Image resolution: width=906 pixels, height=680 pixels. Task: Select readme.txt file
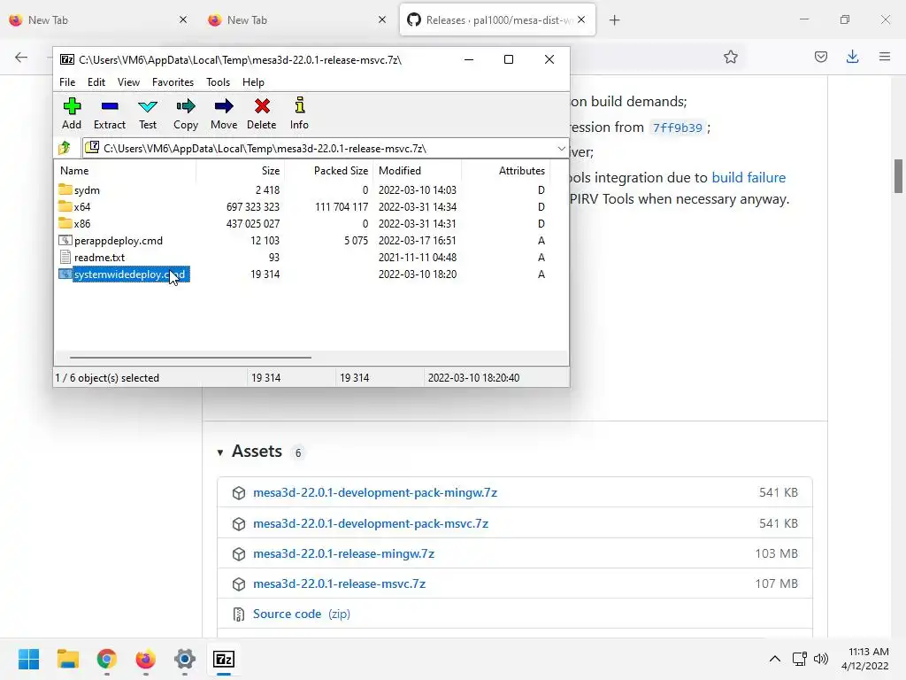[x=99, y=258]
